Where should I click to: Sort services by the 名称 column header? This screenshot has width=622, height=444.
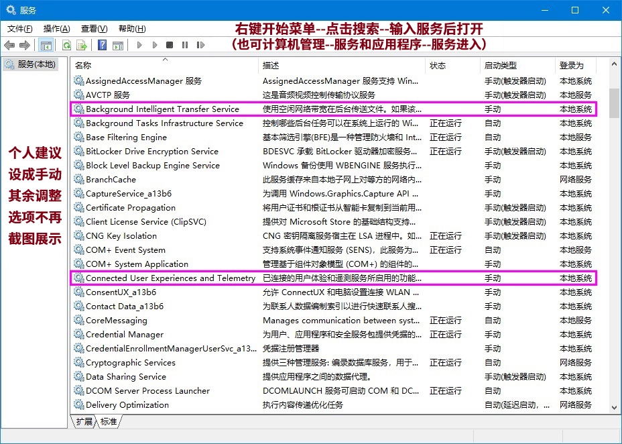164,66
